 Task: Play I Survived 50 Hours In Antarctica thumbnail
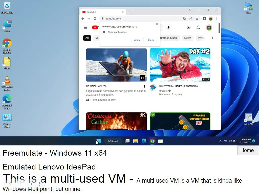tap(180, 65)
